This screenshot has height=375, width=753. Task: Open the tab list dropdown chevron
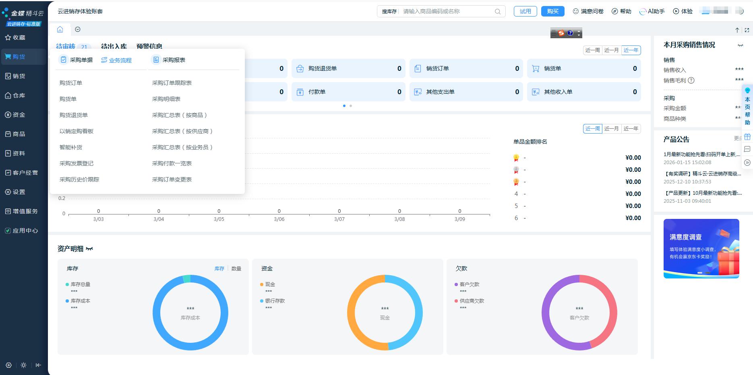point(78,29)
